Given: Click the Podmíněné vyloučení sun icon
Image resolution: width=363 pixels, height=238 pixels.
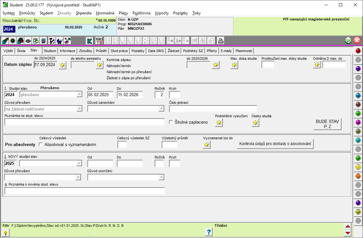Looking at the screenshot, I should [x=219, y=123].
